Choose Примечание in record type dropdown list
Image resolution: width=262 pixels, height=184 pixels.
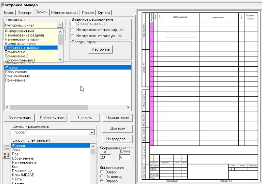[31, 52]
